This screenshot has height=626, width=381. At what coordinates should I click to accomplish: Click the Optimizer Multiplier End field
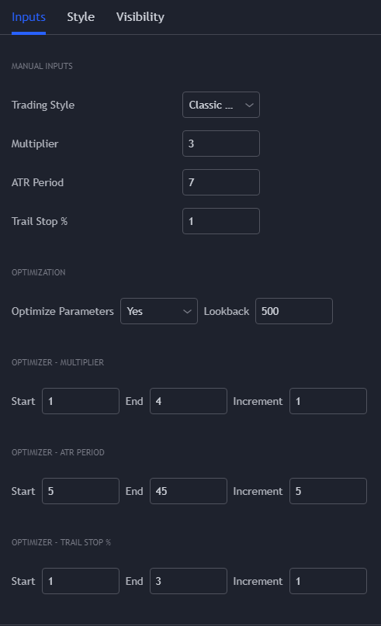tap(189, 401)
